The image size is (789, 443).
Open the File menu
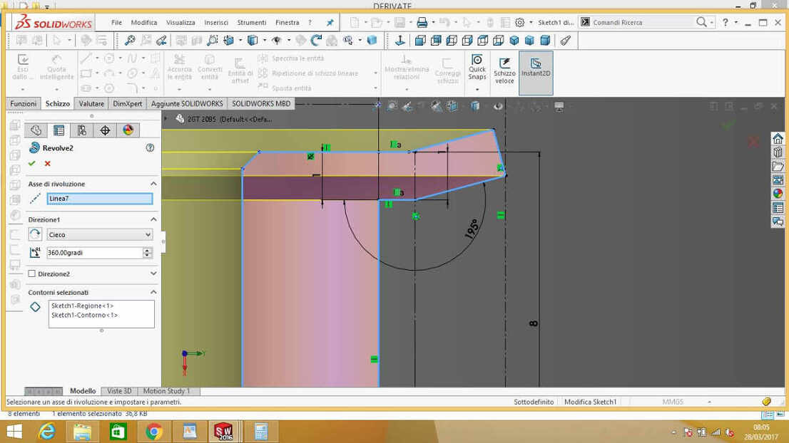[x=117, y=23]
